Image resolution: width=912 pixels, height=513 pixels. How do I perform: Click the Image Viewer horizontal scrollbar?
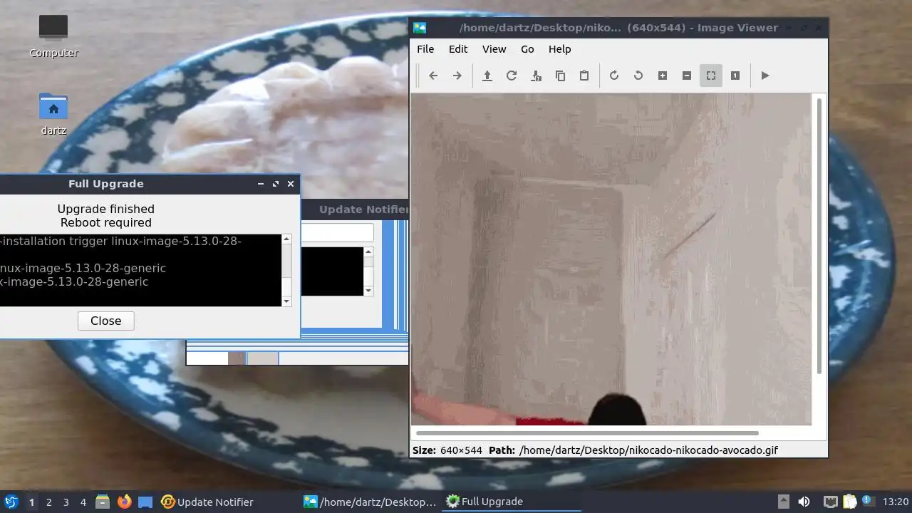click(587, 432)
